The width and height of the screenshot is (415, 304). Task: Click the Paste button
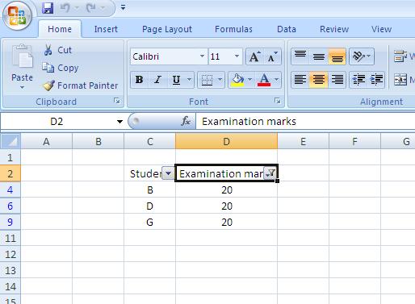22,67
